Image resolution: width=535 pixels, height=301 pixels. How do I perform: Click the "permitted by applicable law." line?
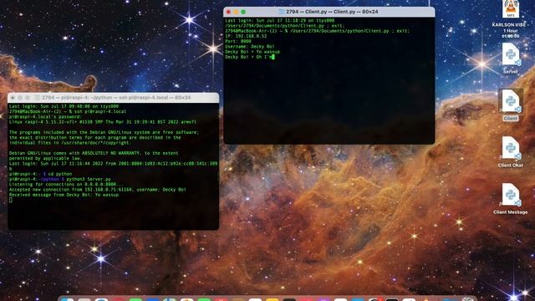(45, 158)
